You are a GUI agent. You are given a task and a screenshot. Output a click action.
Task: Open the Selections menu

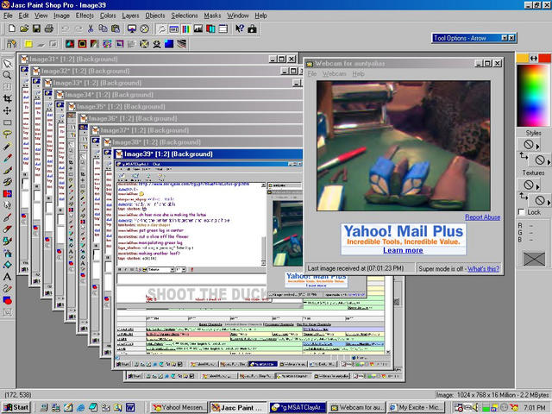tap(185, 16)
